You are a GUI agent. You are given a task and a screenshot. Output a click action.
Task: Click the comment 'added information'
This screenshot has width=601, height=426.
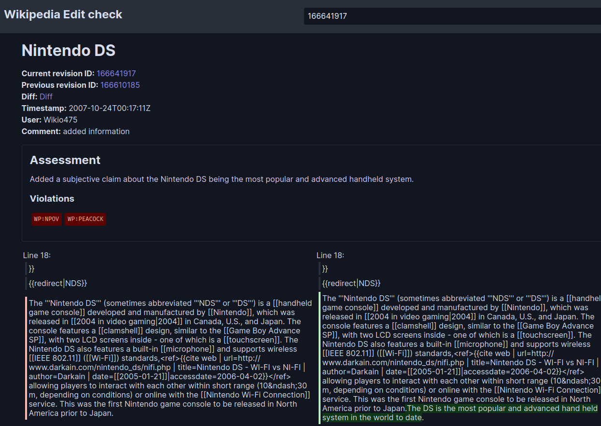(96, 131)
